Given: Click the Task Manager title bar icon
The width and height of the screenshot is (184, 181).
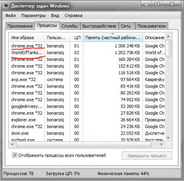Looking at the screenshot, I should (6, 6).
